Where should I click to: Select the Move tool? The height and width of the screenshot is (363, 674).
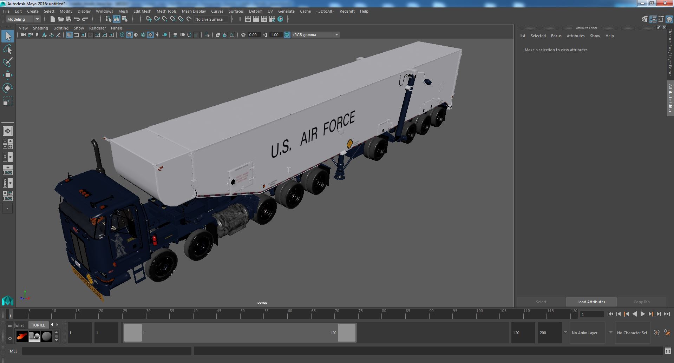click(8, 75)
